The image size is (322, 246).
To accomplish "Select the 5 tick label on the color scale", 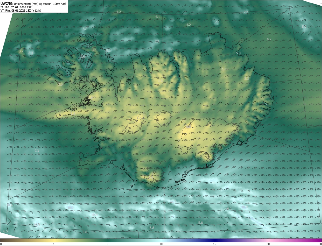I will [107, 244].
